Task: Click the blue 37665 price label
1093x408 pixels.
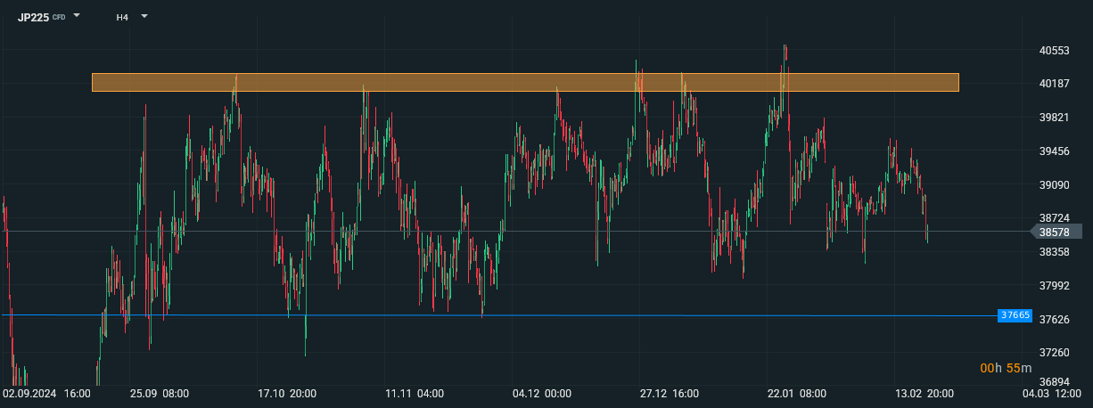Action: 1015,315
